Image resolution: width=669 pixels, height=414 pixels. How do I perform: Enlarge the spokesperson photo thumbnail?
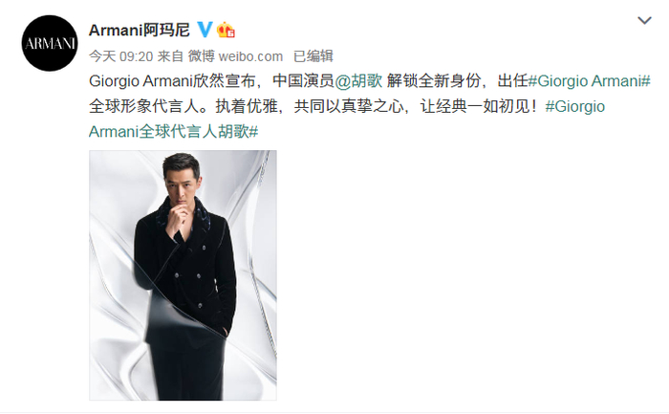(x=183, y=274)
